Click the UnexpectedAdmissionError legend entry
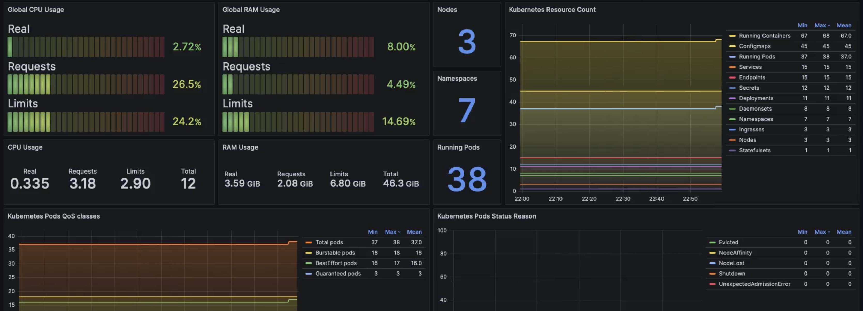The height and width of the screenshot is (311, 863). click(x=754, y=284)
